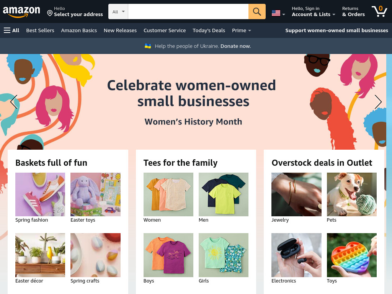
Task: Click into the search input field
Action: click(x=188, y=11)
